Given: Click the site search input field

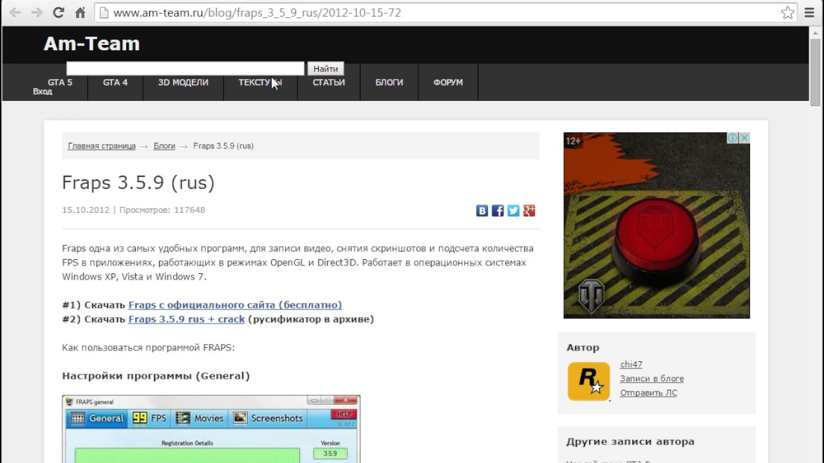Looking at the screenshot, I should pos(185,68).
